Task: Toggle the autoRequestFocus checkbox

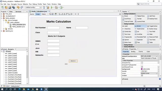Action: [x=142, y=67]
